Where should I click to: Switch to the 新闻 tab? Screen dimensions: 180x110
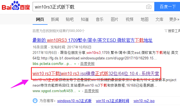click(x=55, y=19)
